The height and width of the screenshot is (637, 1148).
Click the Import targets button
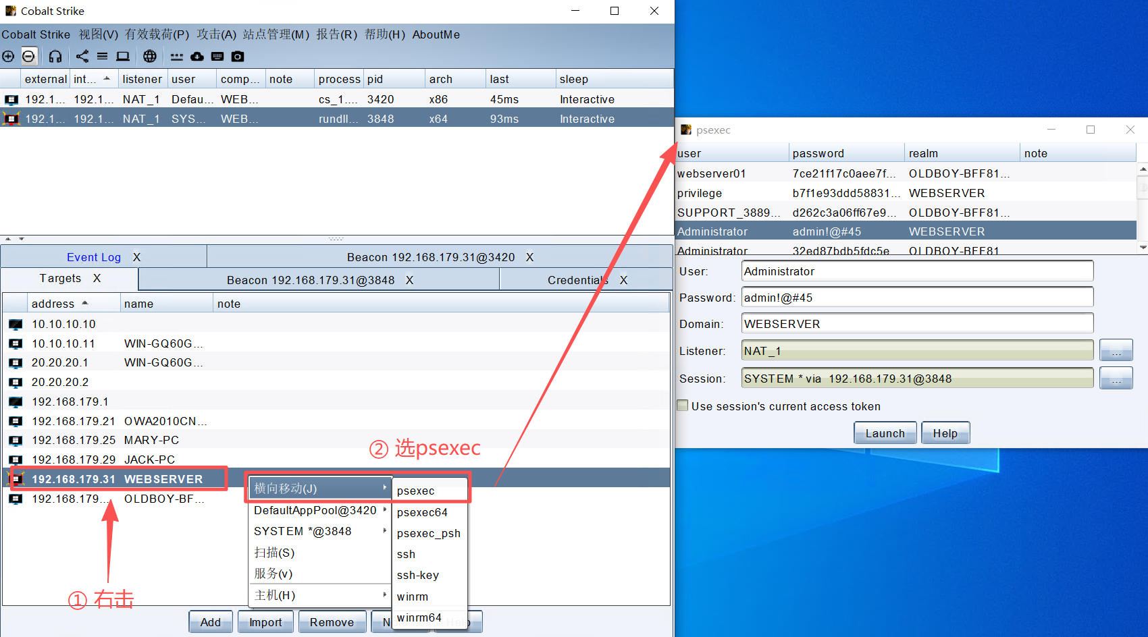click(265, 622)
